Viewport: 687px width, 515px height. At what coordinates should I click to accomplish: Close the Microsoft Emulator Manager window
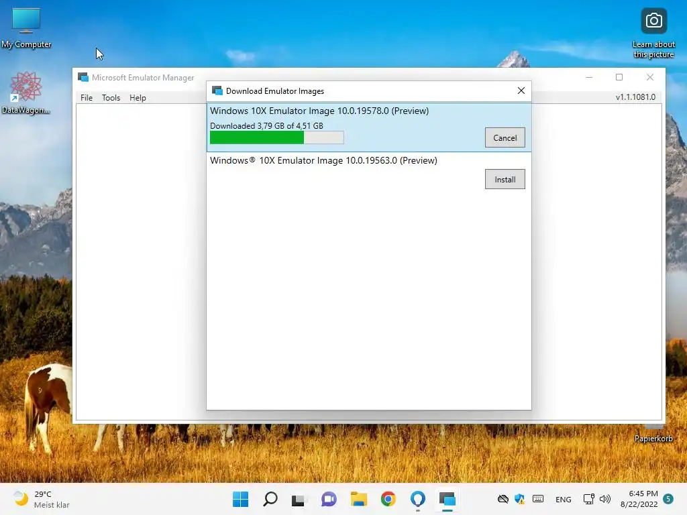coord(649,77)
